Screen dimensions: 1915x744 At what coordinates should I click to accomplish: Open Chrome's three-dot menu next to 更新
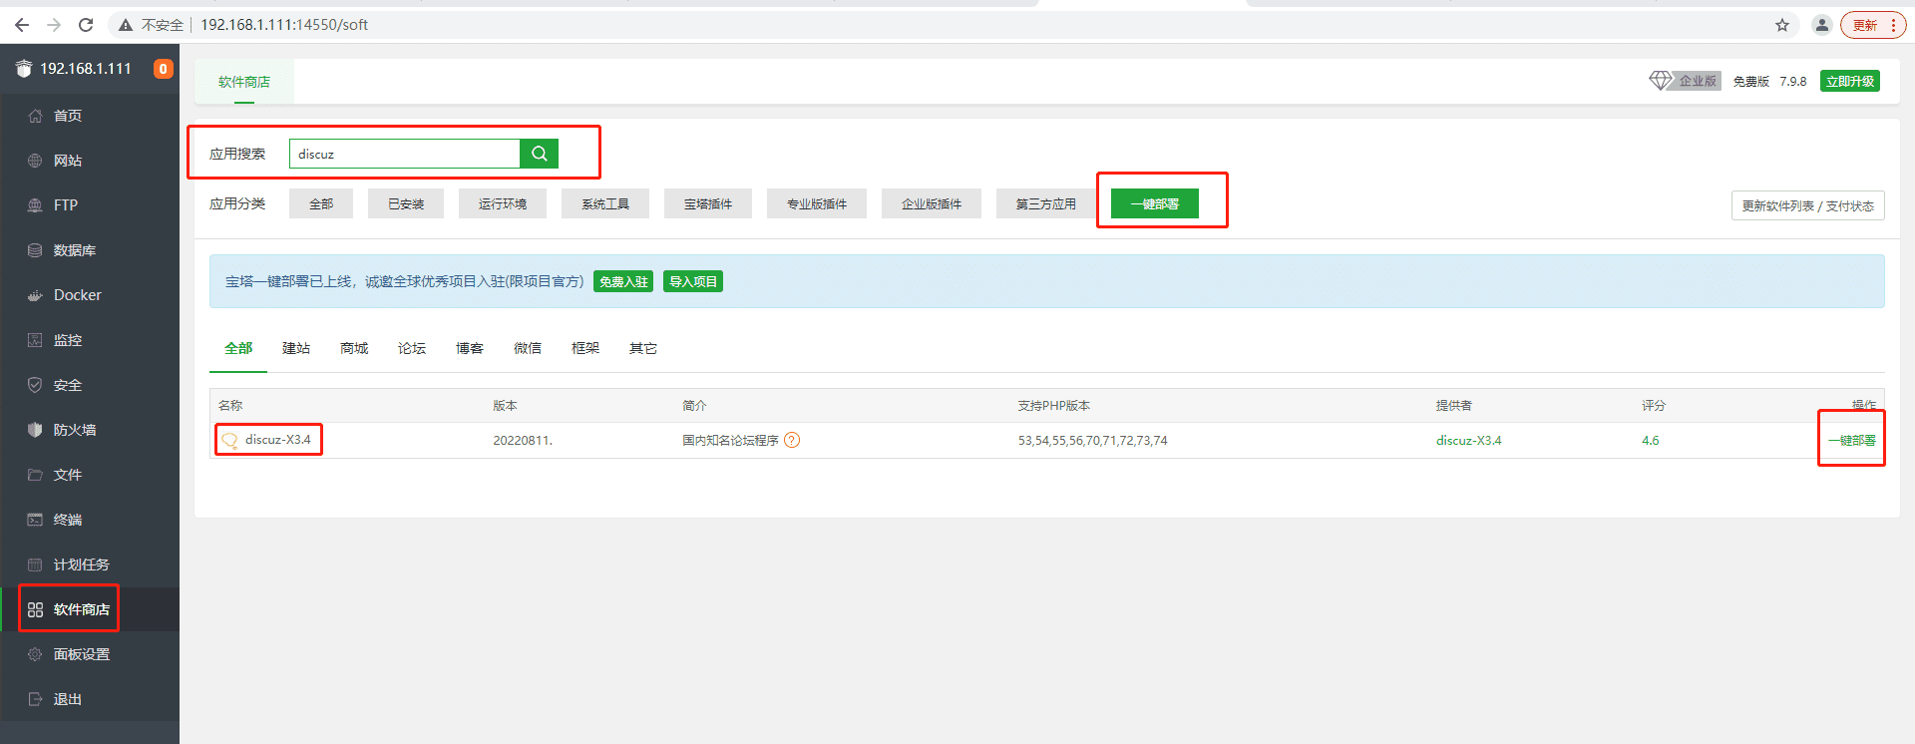click(1893, 25)
